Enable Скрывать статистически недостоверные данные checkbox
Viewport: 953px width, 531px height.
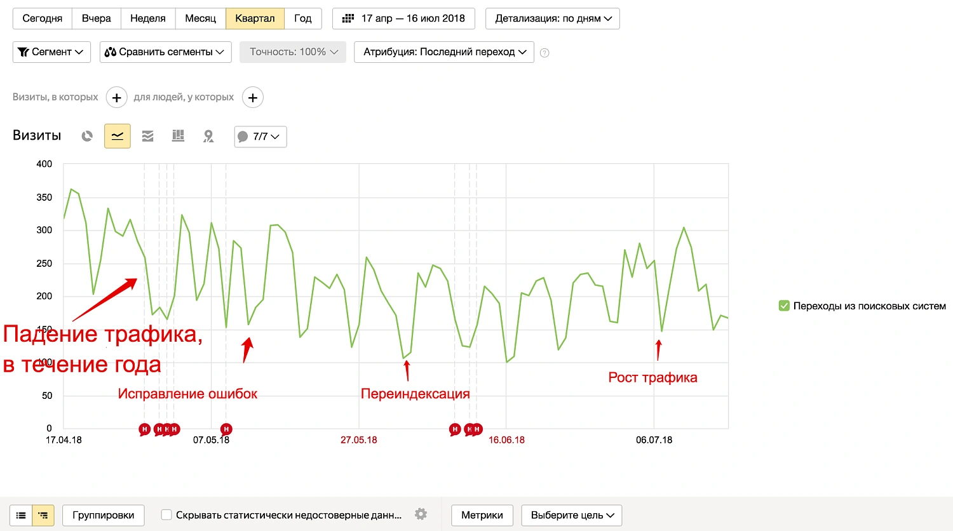166,515
